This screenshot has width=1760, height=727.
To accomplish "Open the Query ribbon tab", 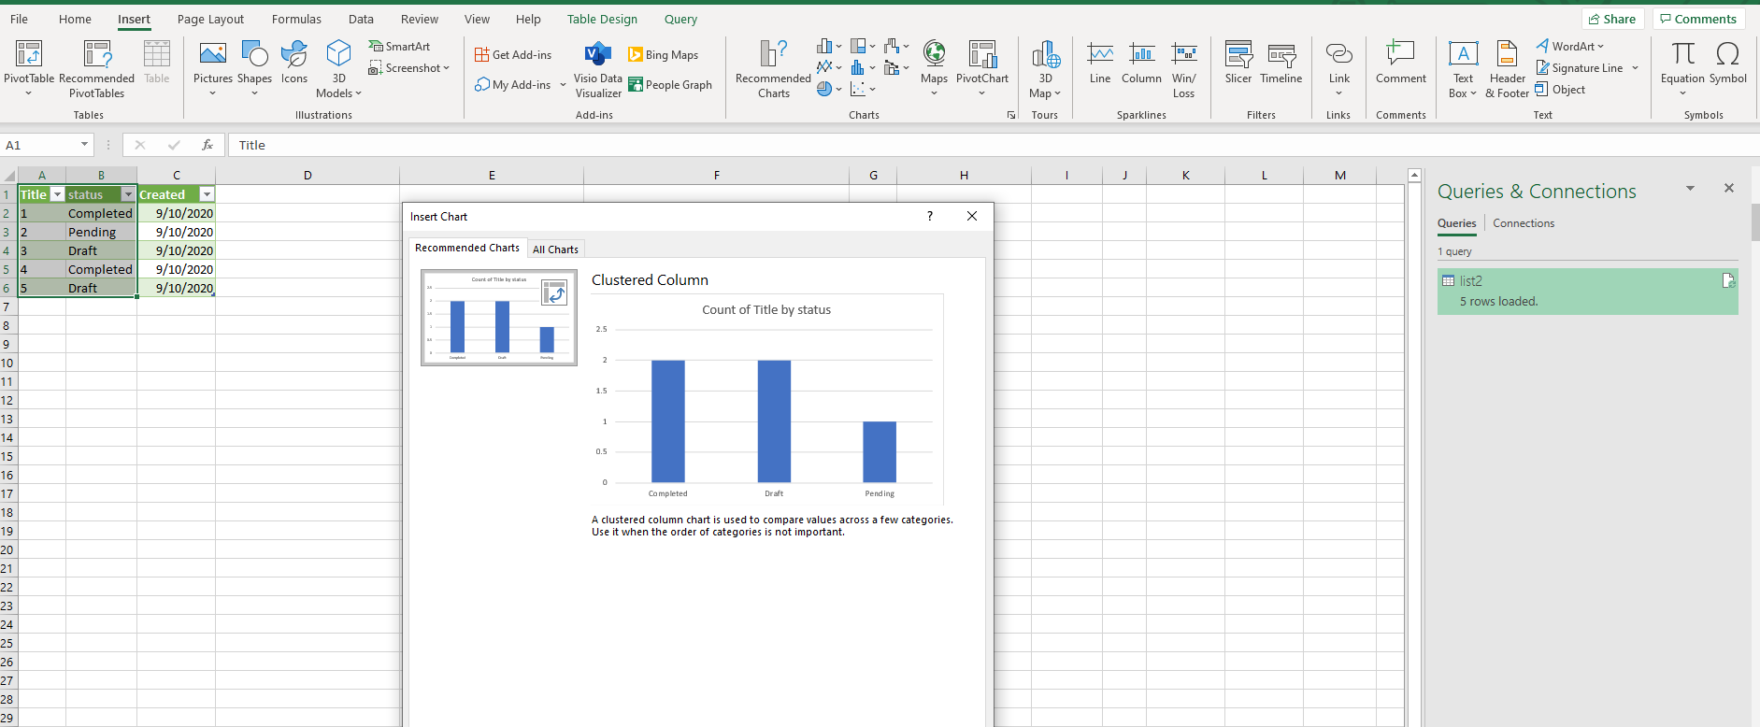I will point(680,19).
